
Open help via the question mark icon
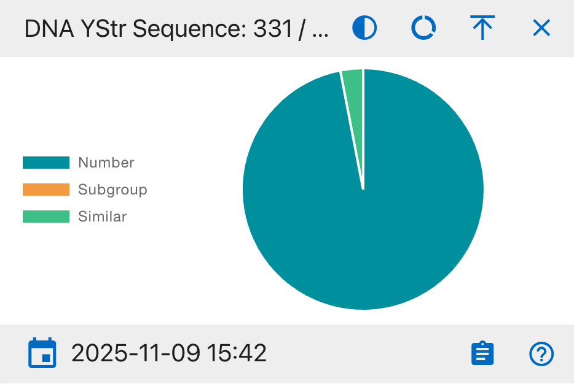pos(541,354)
